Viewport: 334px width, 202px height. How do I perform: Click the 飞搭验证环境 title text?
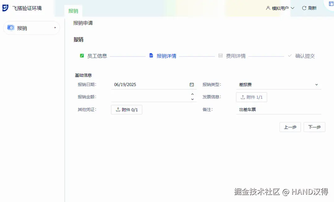[27, 8]
